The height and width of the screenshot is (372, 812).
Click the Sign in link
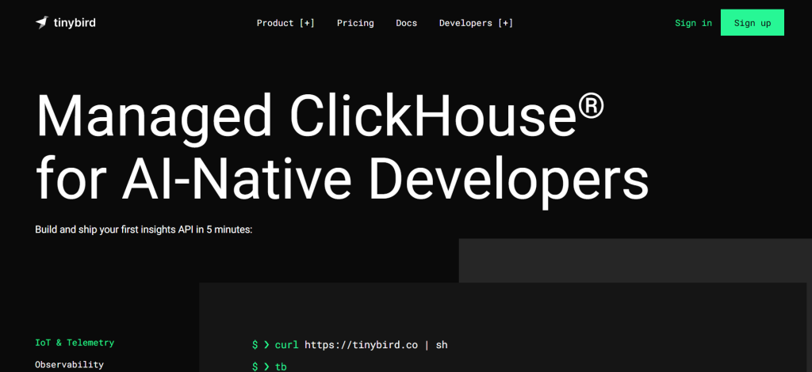693,23
